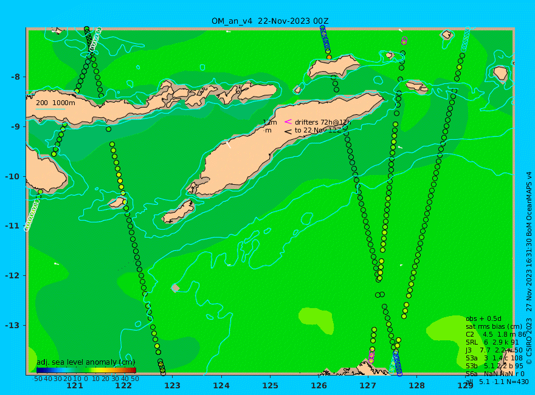Click the "obs + 0.5d" statistics label
The image size is (535, 395).
(483, 318)
